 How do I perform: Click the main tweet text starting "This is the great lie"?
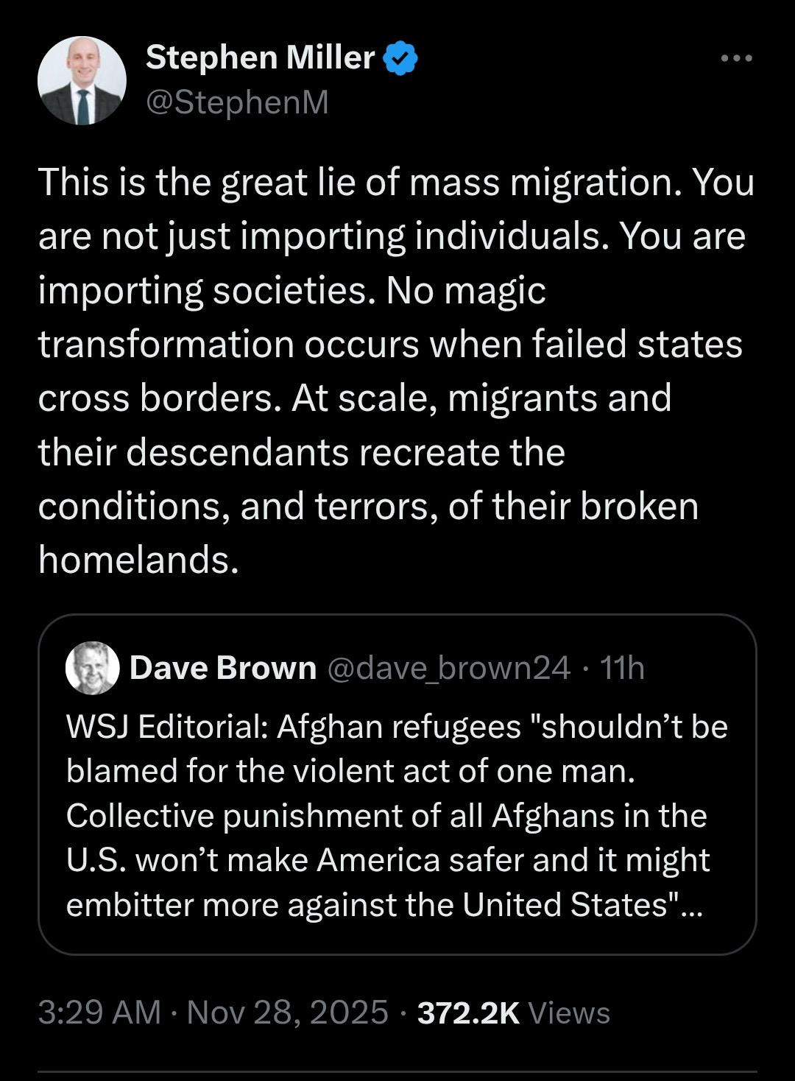(x=396, y=182)
